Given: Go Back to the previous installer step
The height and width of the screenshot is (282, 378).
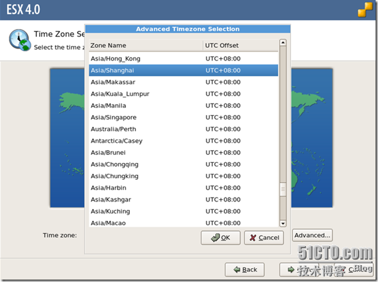Looking at the screenshot, I should (x=245, y=269).
